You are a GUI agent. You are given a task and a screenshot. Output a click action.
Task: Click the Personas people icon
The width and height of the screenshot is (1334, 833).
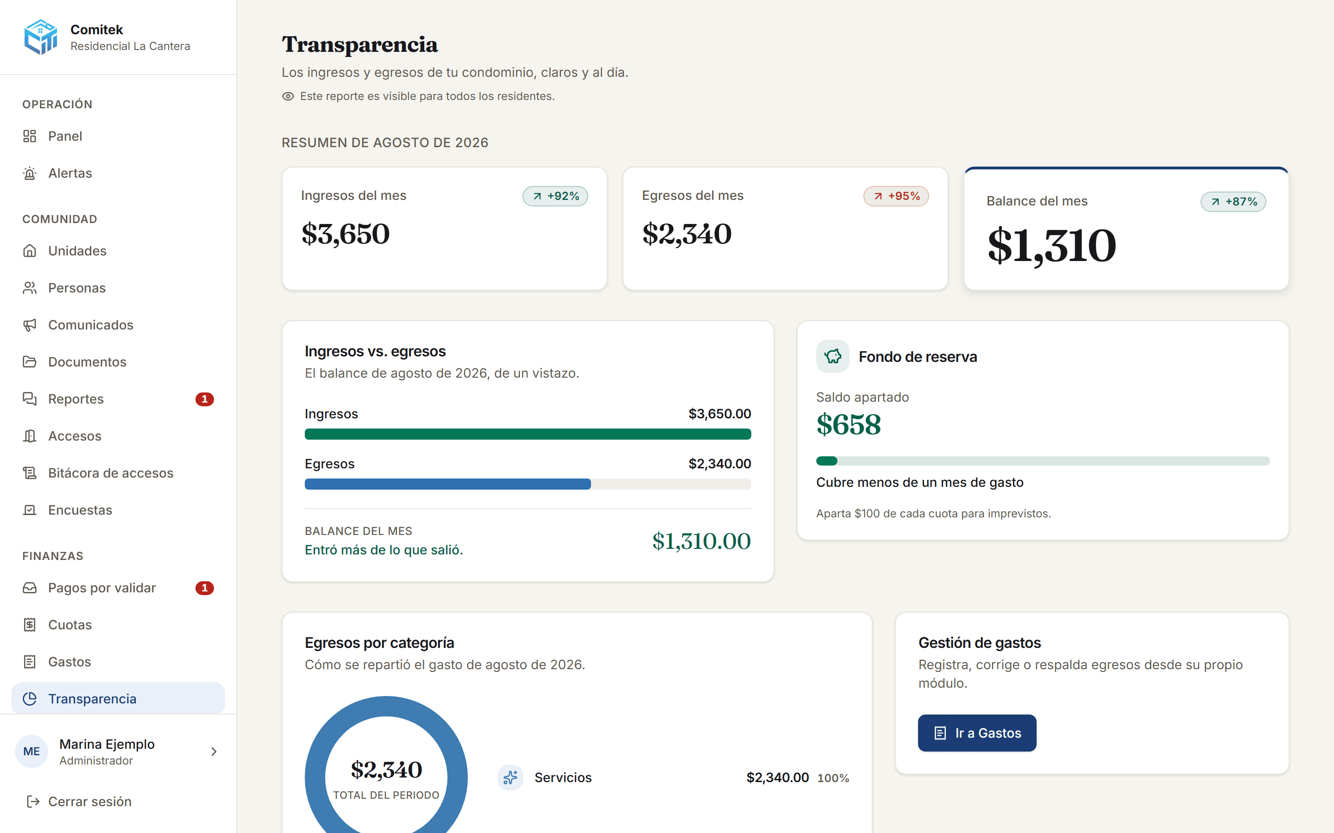pyautogui.click(x=30, y=287)
